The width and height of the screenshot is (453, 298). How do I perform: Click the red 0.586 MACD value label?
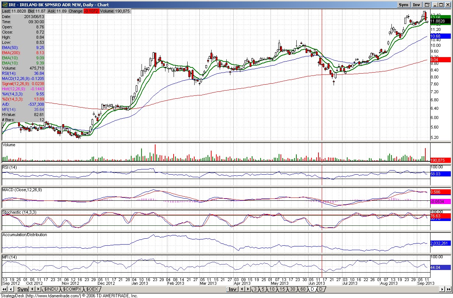click(x=440, y=192)
